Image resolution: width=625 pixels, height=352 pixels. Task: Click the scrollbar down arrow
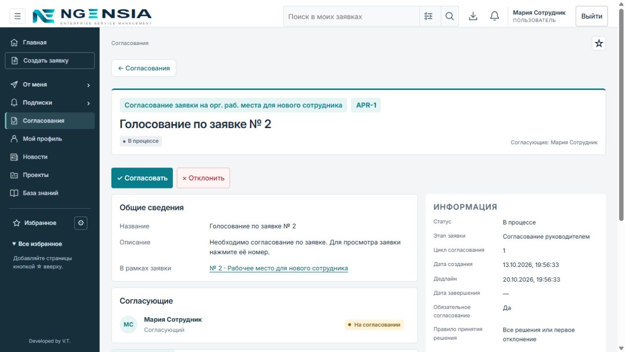click(621, 348)
